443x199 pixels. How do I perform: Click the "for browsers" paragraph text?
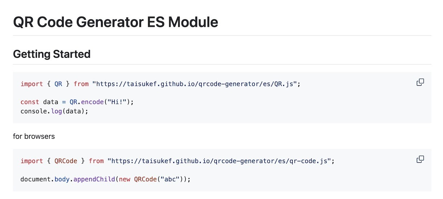point(34,137)
